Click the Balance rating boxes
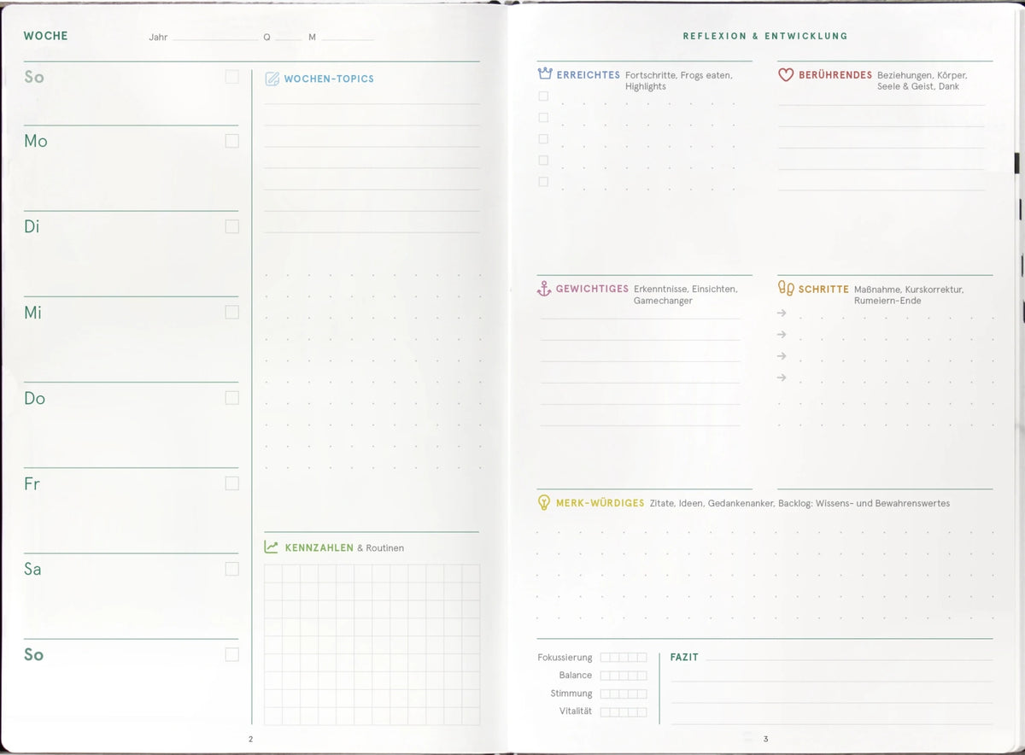Image resolution: width=1025 pixels, height=755 pixels. tap(624, 676)
